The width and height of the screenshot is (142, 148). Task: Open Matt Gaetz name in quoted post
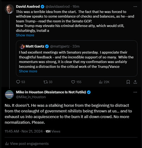(x=35, y=46)
